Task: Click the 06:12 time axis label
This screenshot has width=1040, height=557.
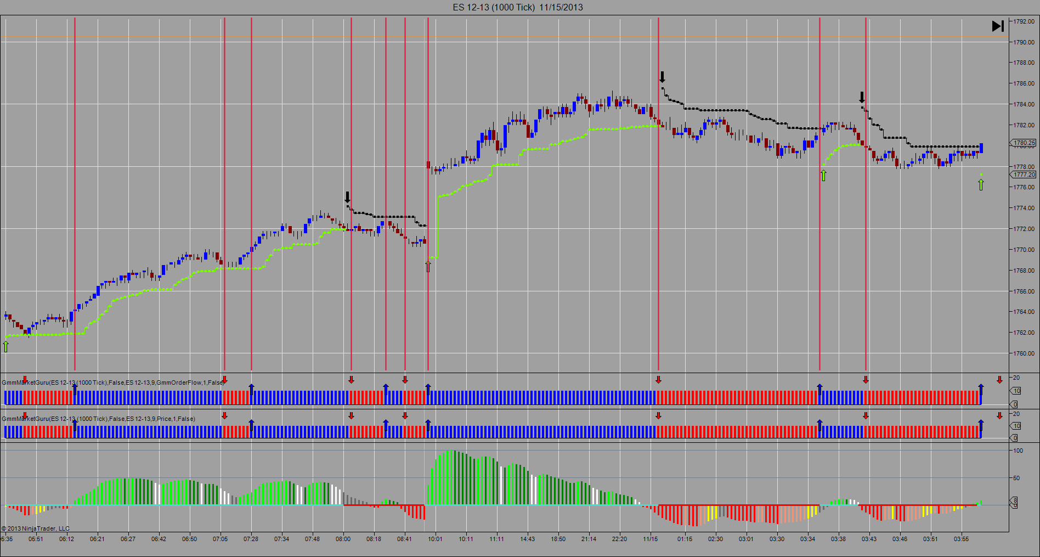Action: [x=67, y=539]
